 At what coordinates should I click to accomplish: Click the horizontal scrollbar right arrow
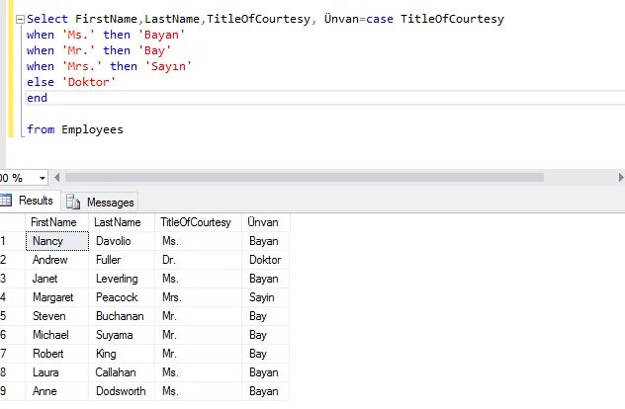point(621,178)
